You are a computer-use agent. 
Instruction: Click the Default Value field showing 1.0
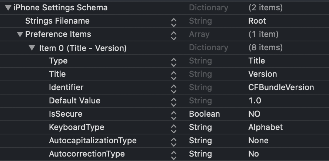[255, 101]
